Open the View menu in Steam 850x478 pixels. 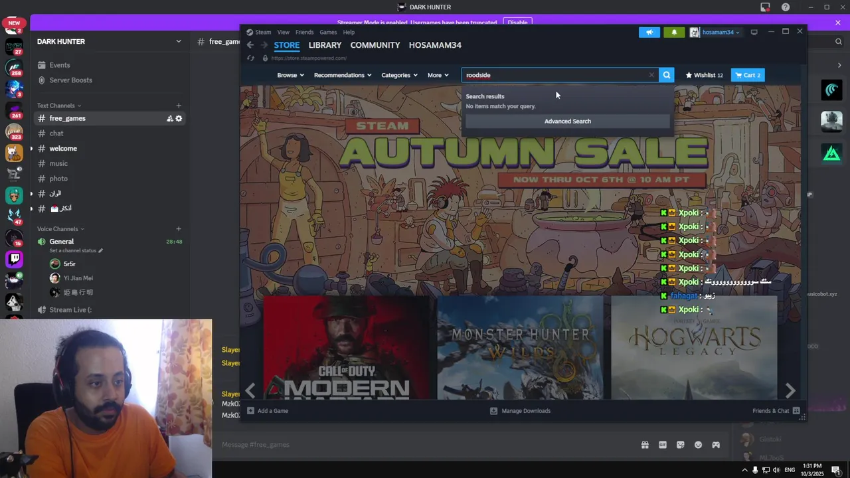pos(283,32)
